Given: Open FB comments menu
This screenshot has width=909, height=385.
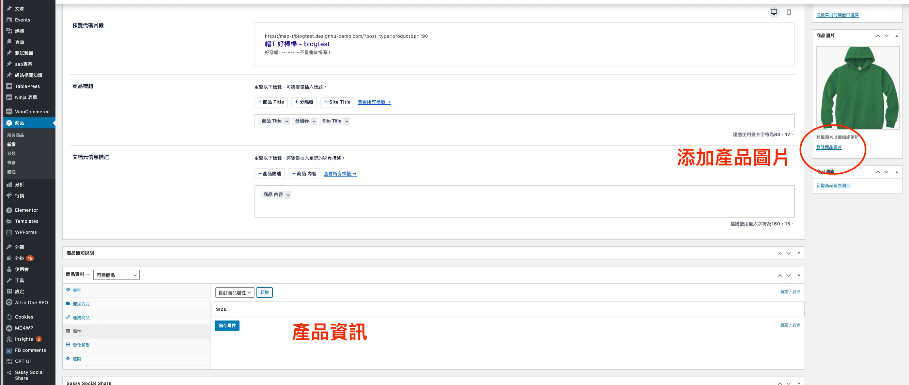Looking at the screenshot, I should (30, 350).
